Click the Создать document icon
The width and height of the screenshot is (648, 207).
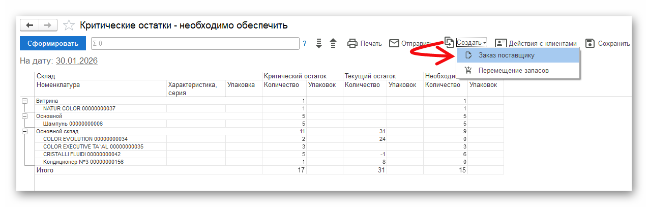[449, 42]
